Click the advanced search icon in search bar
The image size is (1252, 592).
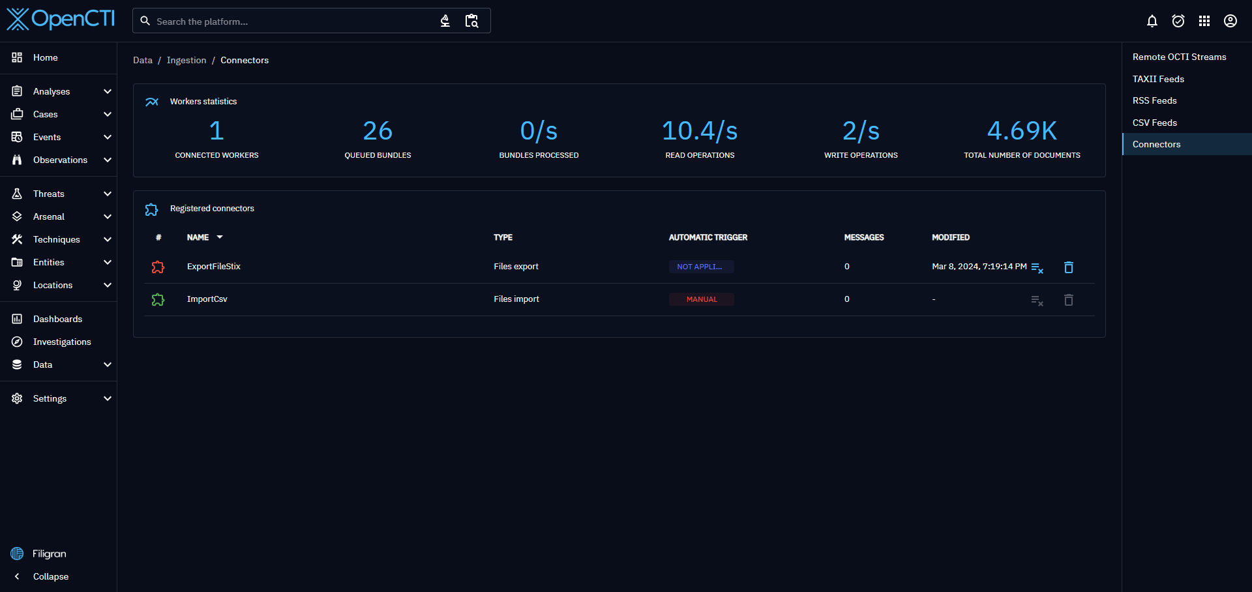click(471, 21)
